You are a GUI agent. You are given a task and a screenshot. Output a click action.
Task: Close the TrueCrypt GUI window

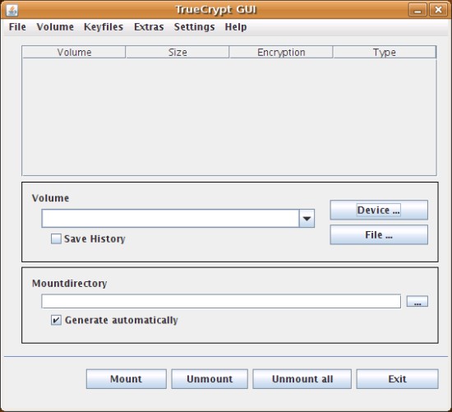coord(438,10)
